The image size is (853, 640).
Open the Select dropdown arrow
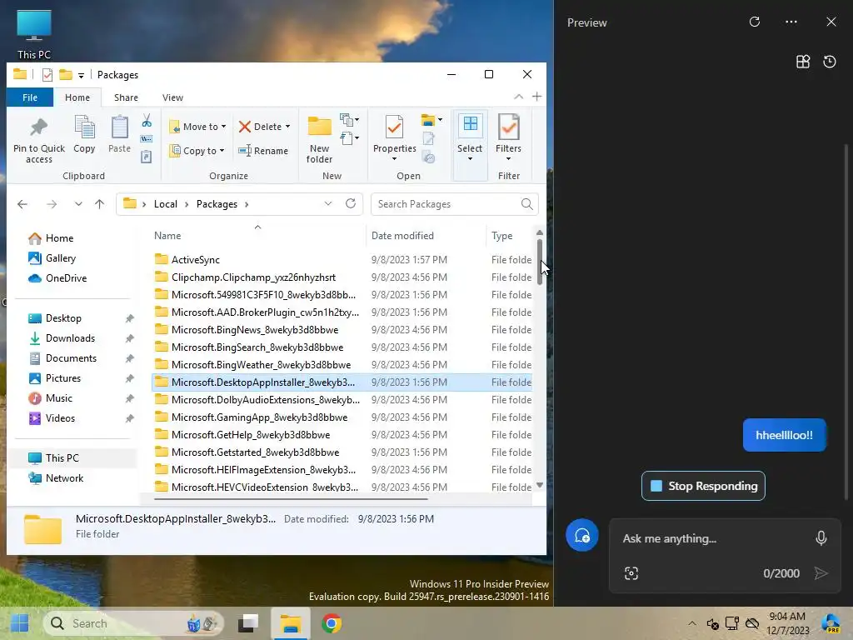(470, 159)
